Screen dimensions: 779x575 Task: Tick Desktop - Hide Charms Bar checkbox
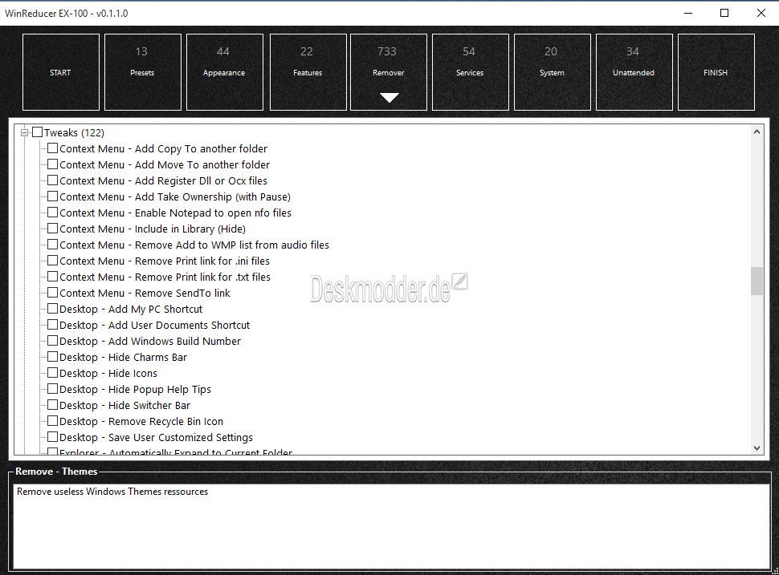[x=53, y=357]
